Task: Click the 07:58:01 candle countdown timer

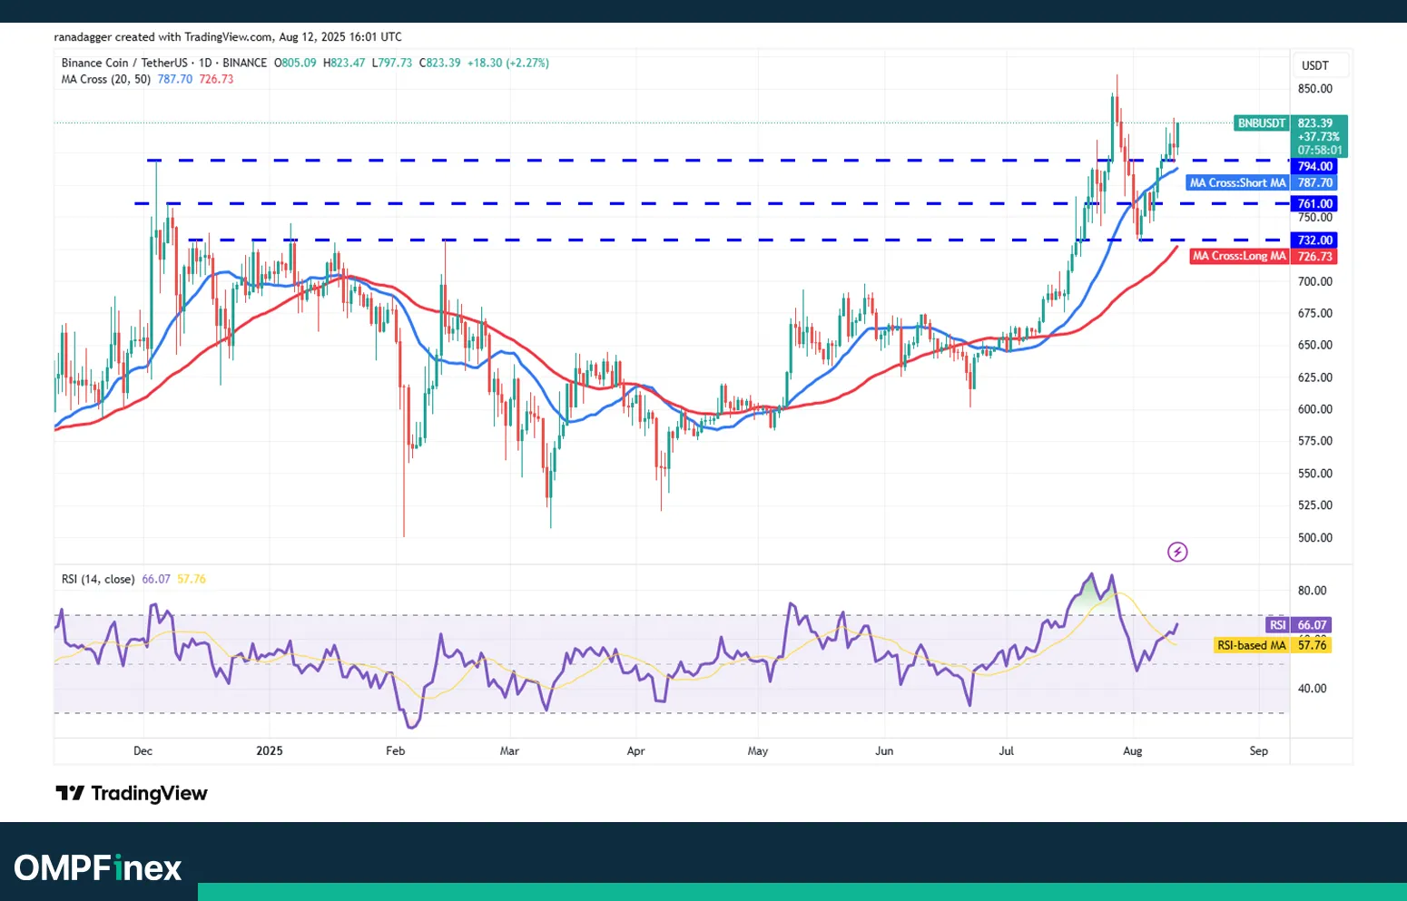Action: pos(1319,151)
